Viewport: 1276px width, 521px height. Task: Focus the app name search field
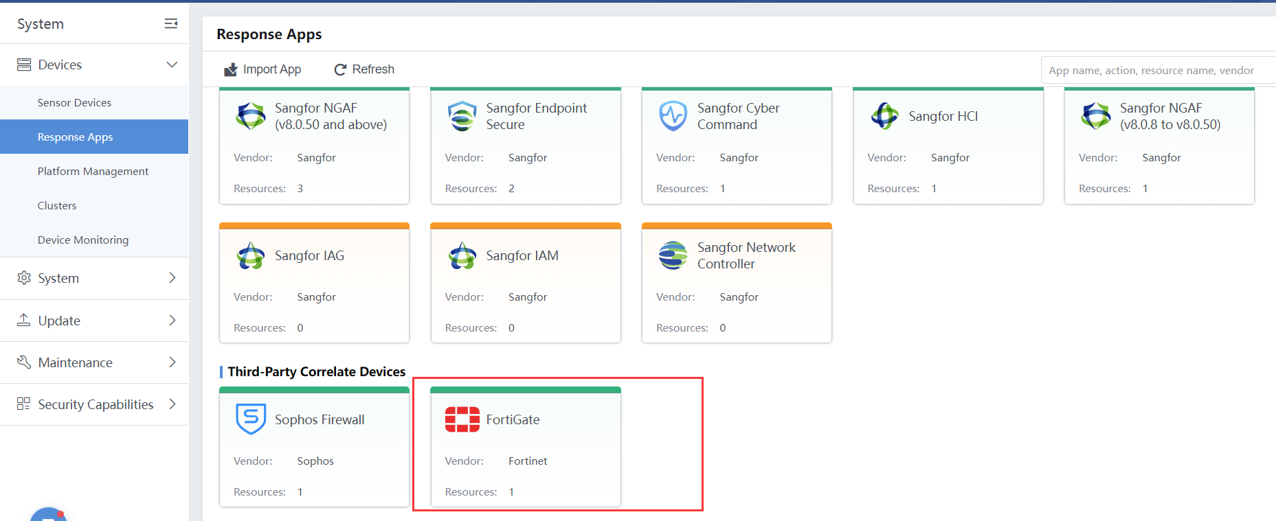coord(1159,70)
